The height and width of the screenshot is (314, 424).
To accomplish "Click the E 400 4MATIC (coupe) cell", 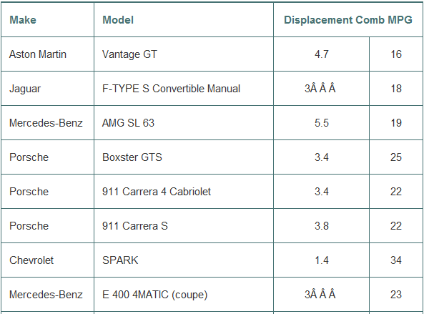I will [184, 295].
